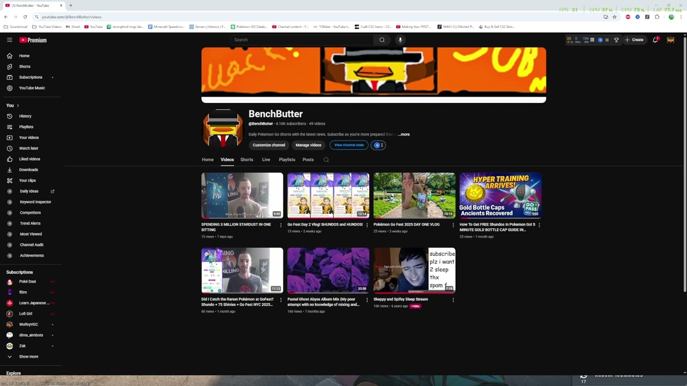The width and height of the screenshot is (687, 386).
Task: Open Go Fest Day 2 Vlog thumbnail
Action: [x=328, y=196]
